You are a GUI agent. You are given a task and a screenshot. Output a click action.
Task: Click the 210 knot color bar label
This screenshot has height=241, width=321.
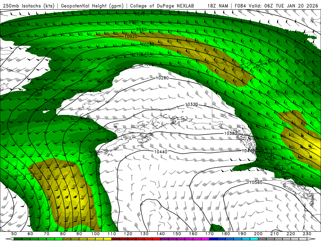[x=274, y=234]
